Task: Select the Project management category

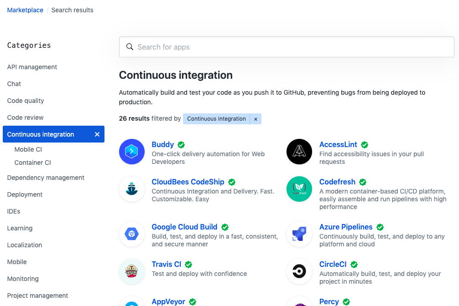Action: coord(37,296)
